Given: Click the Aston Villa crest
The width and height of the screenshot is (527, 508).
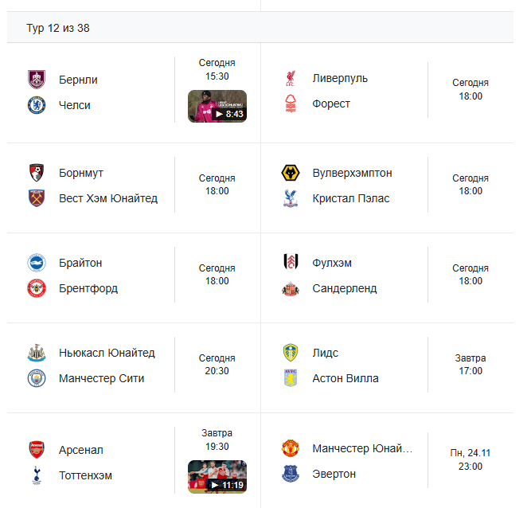Looking at the screenshot, I should tap(291, 378).
